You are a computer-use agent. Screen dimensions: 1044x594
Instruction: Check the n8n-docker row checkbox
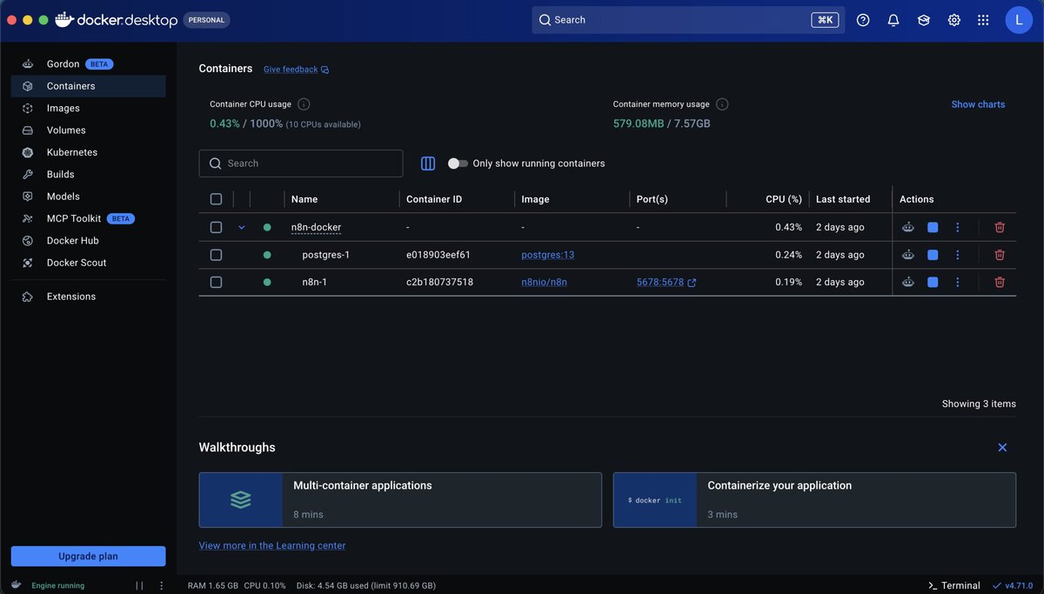pyautogui.click(x=216, y=227)
